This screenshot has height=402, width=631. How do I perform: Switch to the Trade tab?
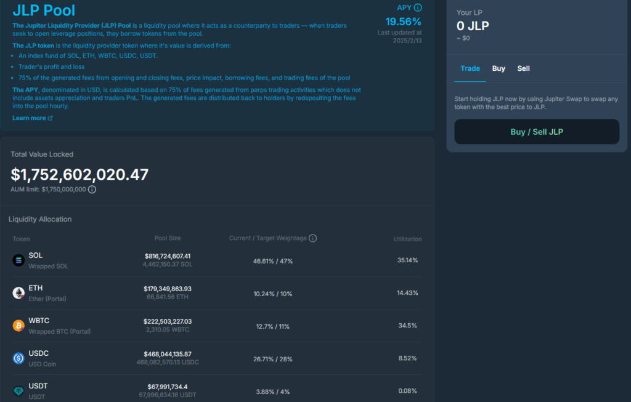click(x=470, y=68)
